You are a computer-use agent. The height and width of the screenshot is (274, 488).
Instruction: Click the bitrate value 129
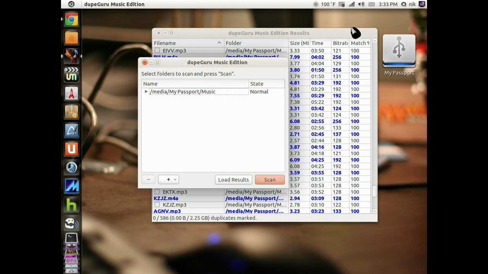point(337,64)
